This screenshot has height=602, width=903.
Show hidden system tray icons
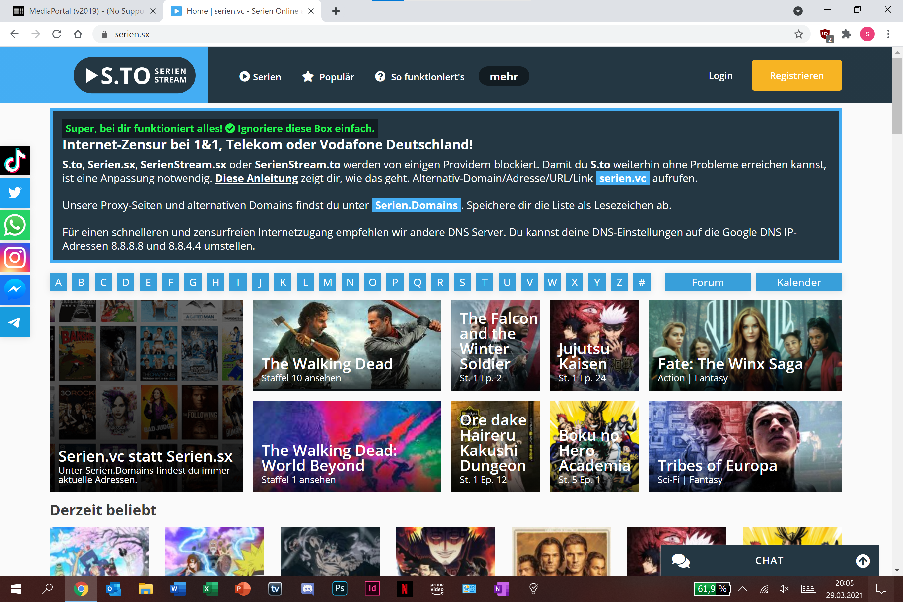[743, 589]
